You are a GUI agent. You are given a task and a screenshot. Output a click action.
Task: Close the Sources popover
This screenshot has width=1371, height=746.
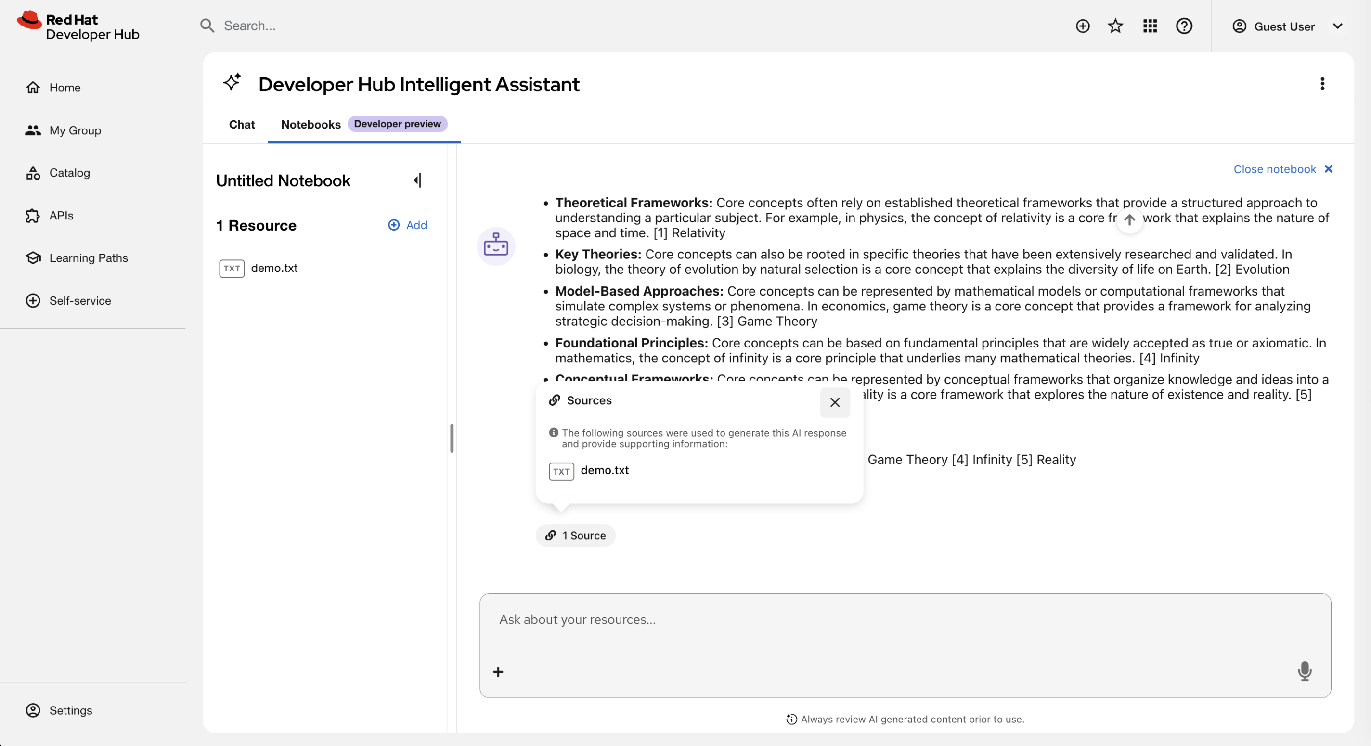click(x=835, y=403)
